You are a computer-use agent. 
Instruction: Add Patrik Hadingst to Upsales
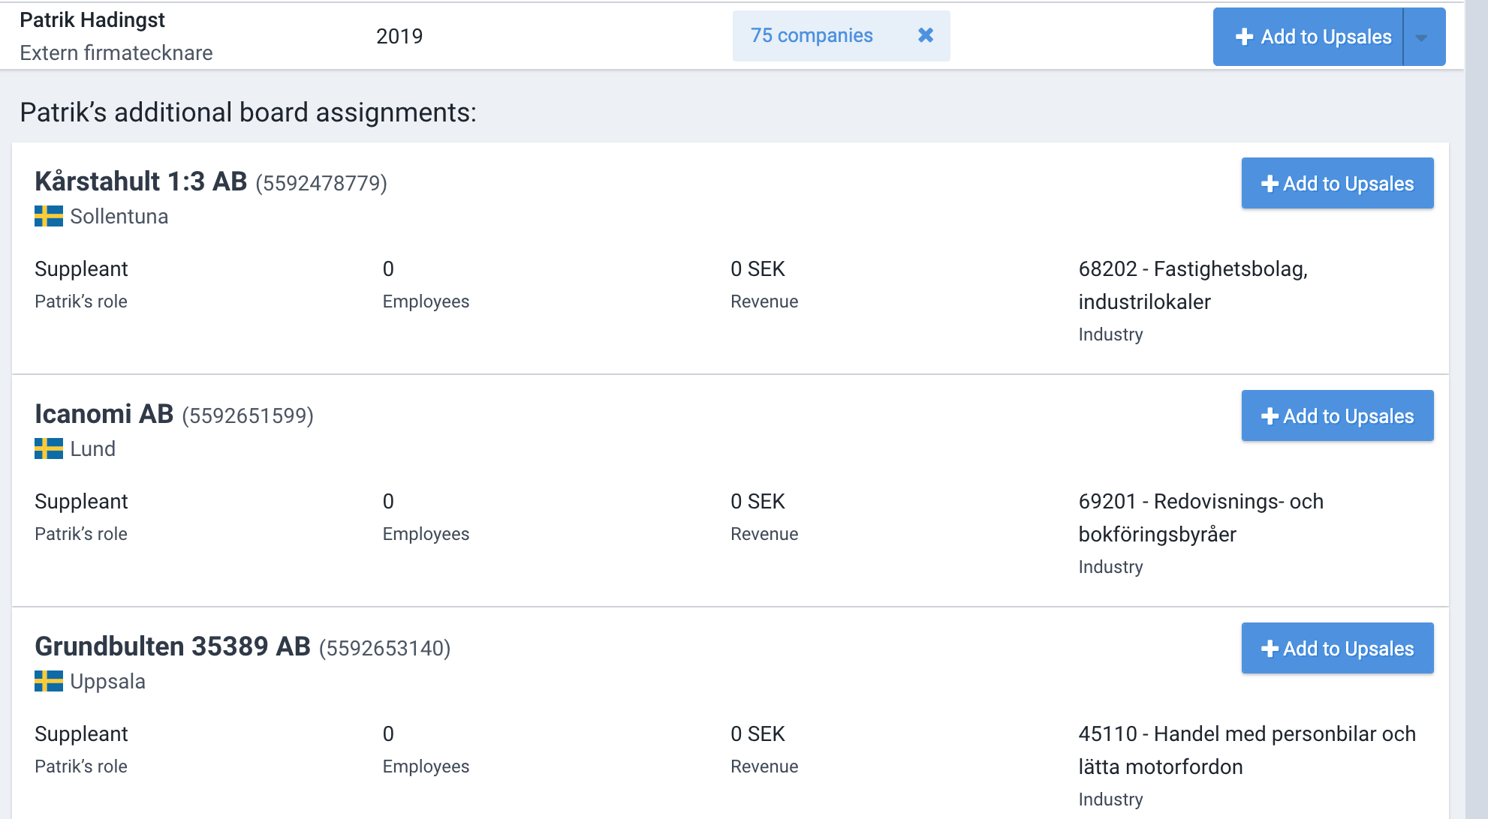1308,37
